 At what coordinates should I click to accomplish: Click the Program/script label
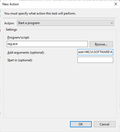tap(18, 37)
